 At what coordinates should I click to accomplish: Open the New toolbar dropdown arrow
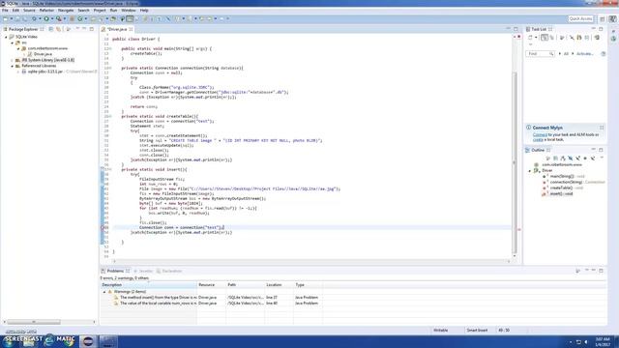[11, 18]
